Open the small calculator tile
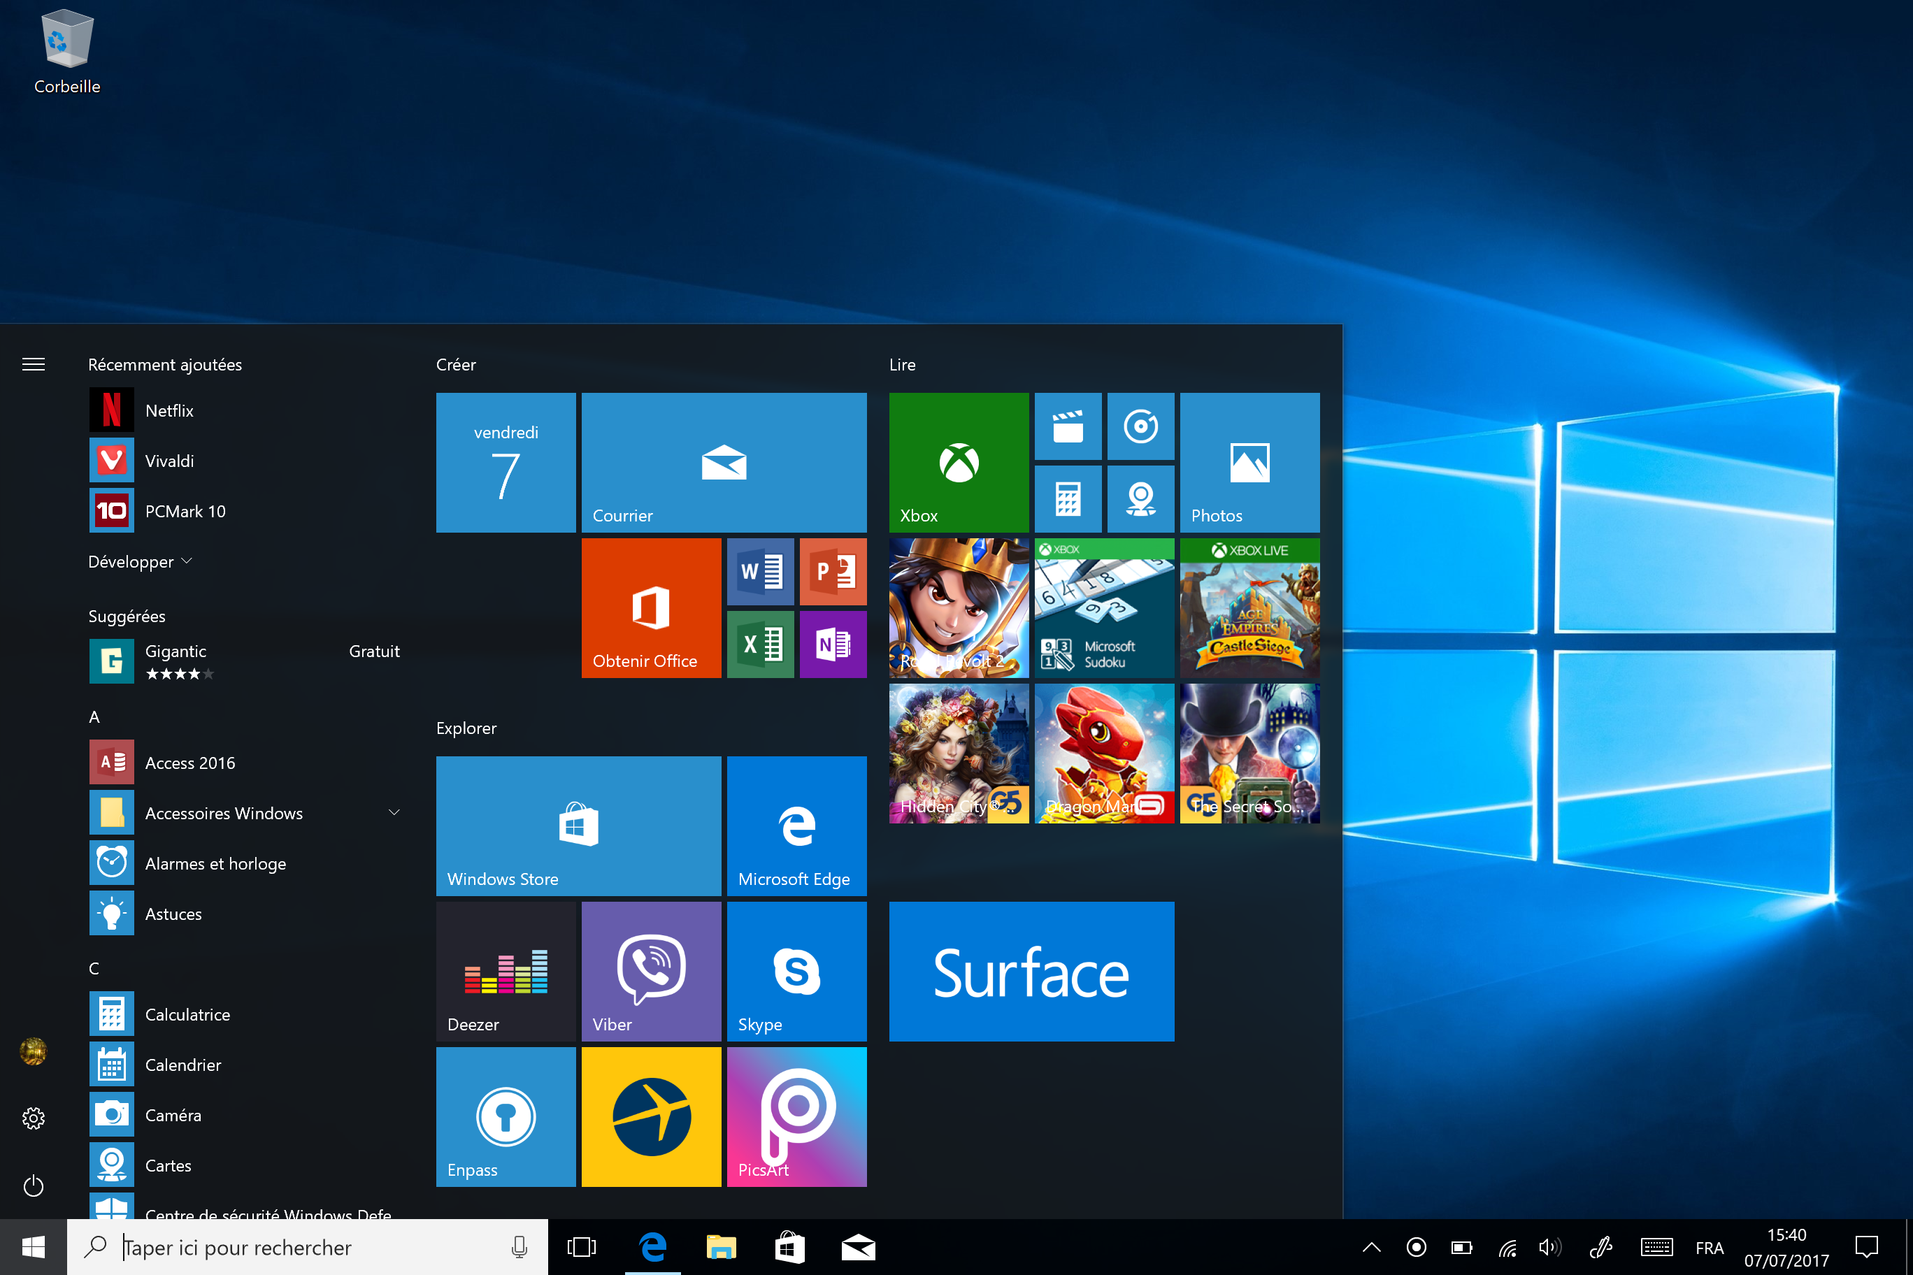The image size is (1913, 1275). [1068, 499]
